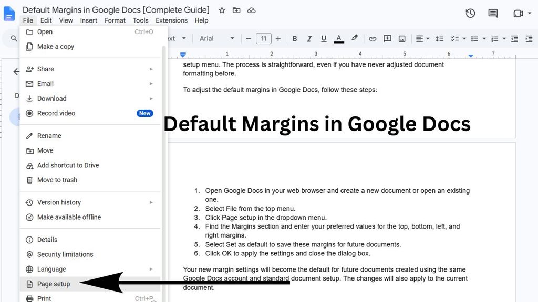Expand the checklist options arrow
This screenshot has height=302, width=538.
(x=464, y=39)
